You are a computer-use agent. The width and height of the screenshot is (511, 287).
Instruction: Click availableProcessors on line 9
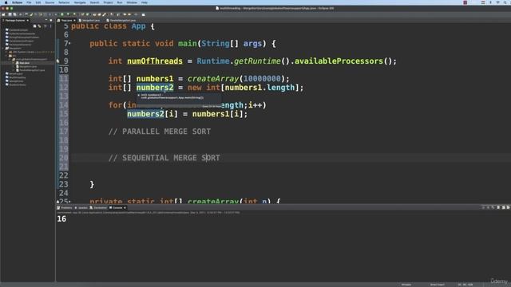[339, 61]
